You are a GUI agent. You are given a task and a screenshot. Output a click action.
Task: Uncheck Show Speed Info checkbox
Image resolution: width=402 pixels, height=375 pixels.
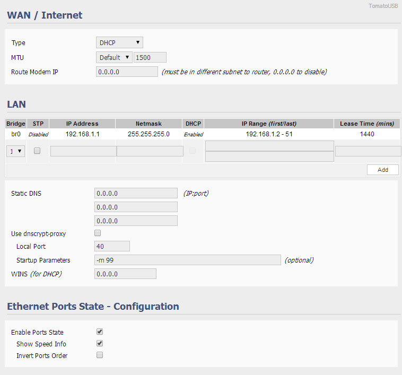click(x=100, y=344)
